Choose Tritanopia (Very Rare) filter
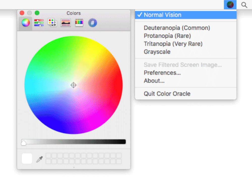The image size is (252, 183). 173,44
